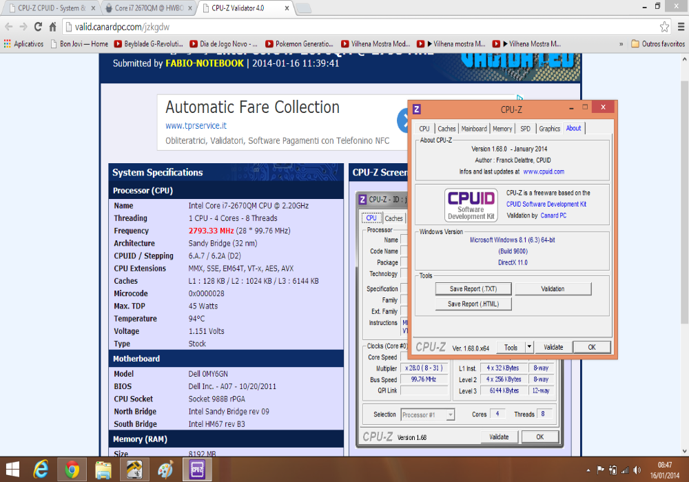Click CPUID Software Development Kit link
The width and height of the screenshot is (689, 482).
pyautogui.click(x=546, y=204)
